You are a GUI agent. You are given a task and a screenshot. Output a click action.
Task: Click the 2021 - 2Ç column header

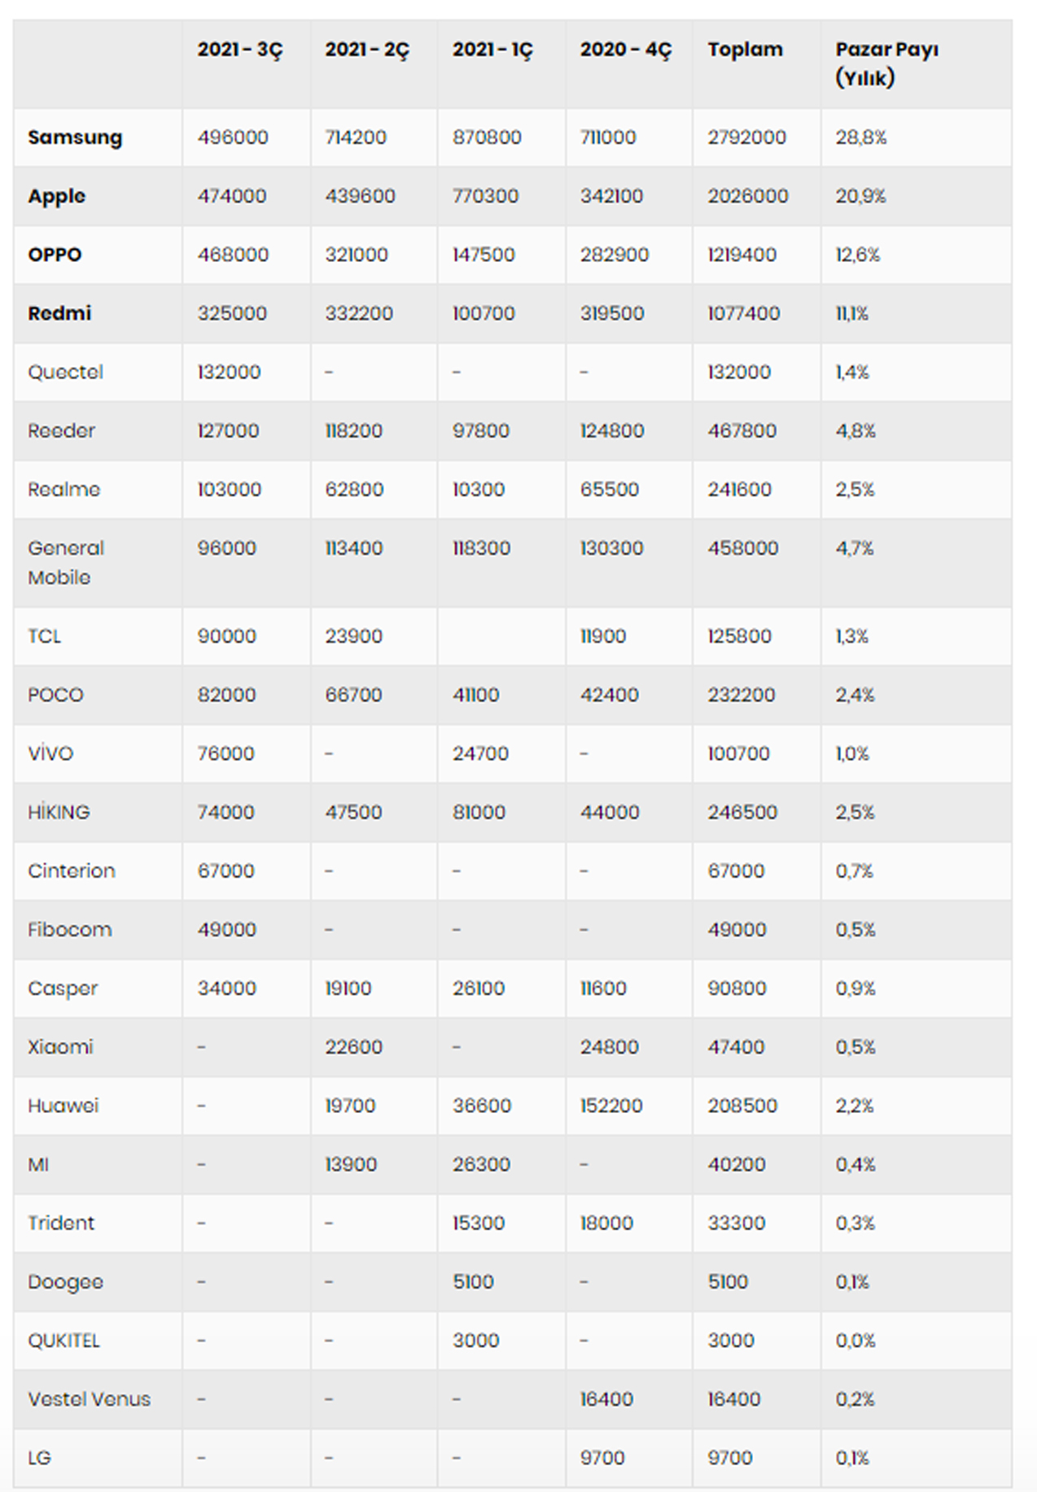point(366,50)
